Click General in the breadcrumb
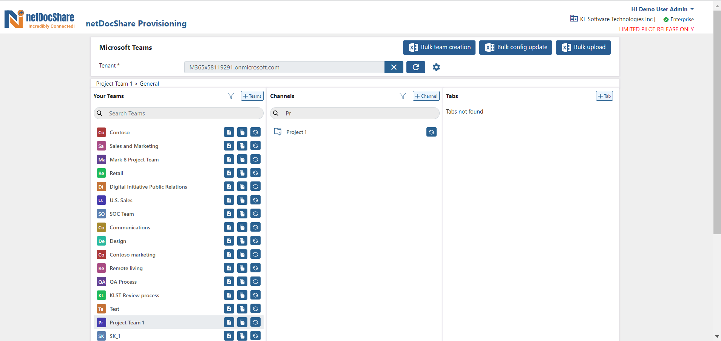 [149, 84]
